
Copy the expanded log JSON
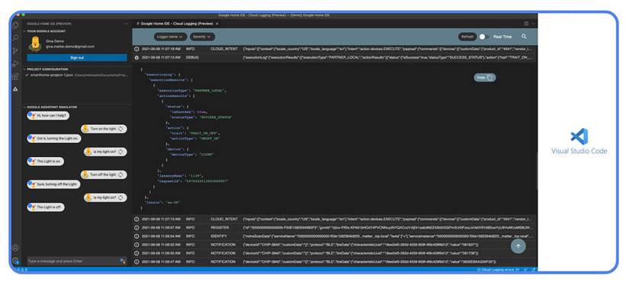click(x=485, y=78)
